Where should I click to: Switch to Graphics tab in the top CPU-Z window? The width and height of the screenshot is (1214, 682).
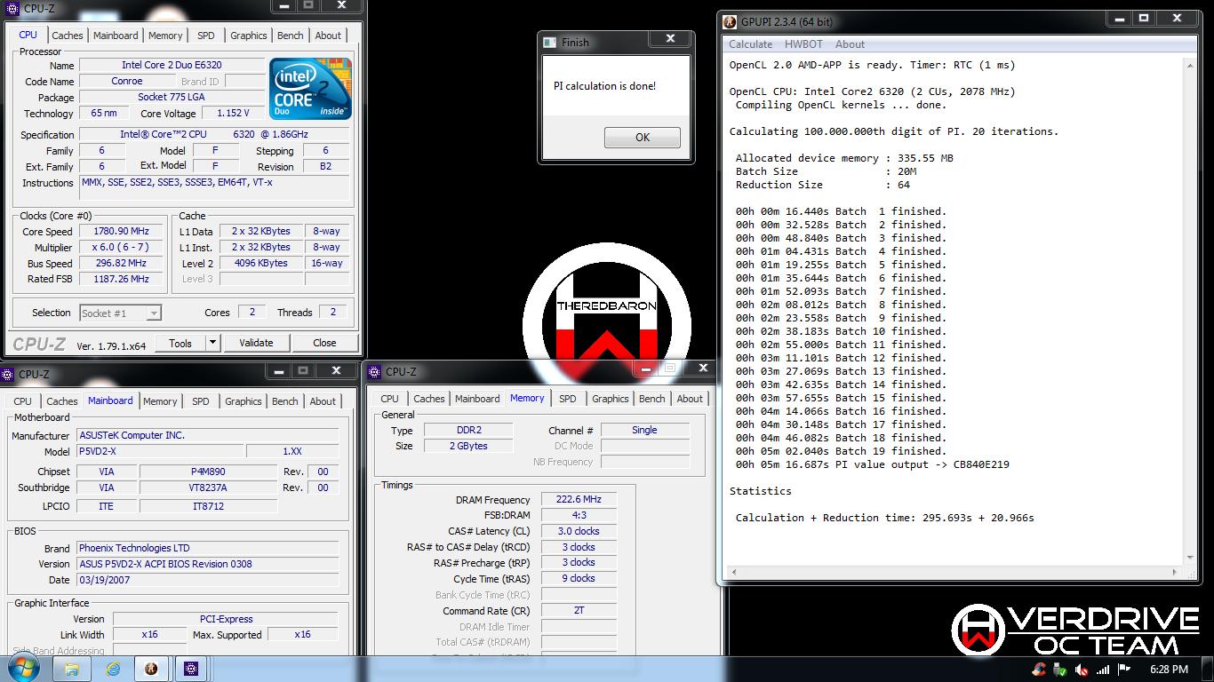click(248, 36)
